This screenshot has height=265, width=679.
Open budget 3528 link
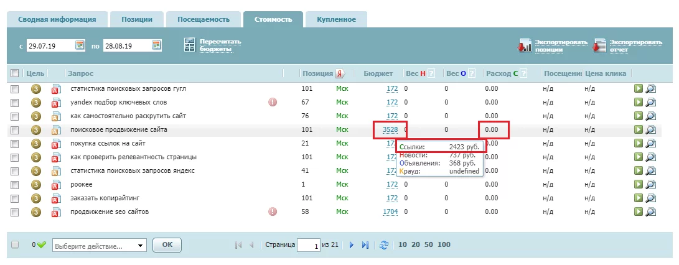[390, 129]
